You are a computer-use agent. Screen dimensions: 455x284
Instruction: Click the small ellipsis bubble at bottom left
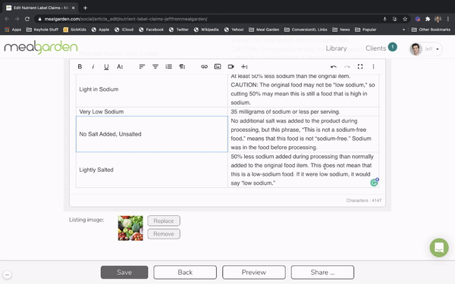[7, 275]
